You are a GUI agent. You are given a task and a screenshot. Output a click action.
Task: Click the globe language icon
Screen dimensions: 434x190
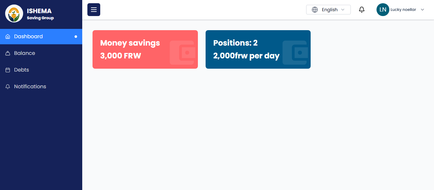(315, 10)
